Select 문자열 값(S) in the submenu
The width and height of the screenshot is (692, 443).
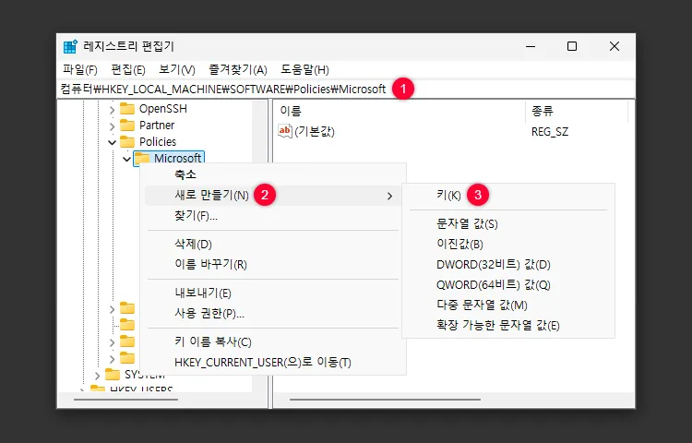coord(508,224)
